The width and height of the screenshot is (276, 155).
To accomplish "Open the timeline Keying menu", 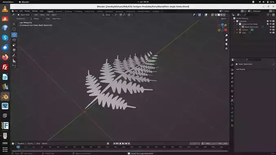I will pyautogui.click(x=31, y=144).
